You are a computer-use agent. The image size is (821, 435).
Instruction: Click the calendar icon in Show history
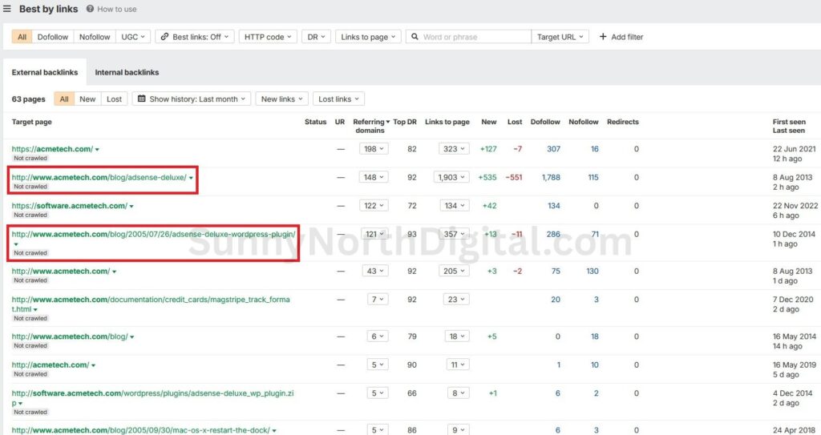[141, 99]
